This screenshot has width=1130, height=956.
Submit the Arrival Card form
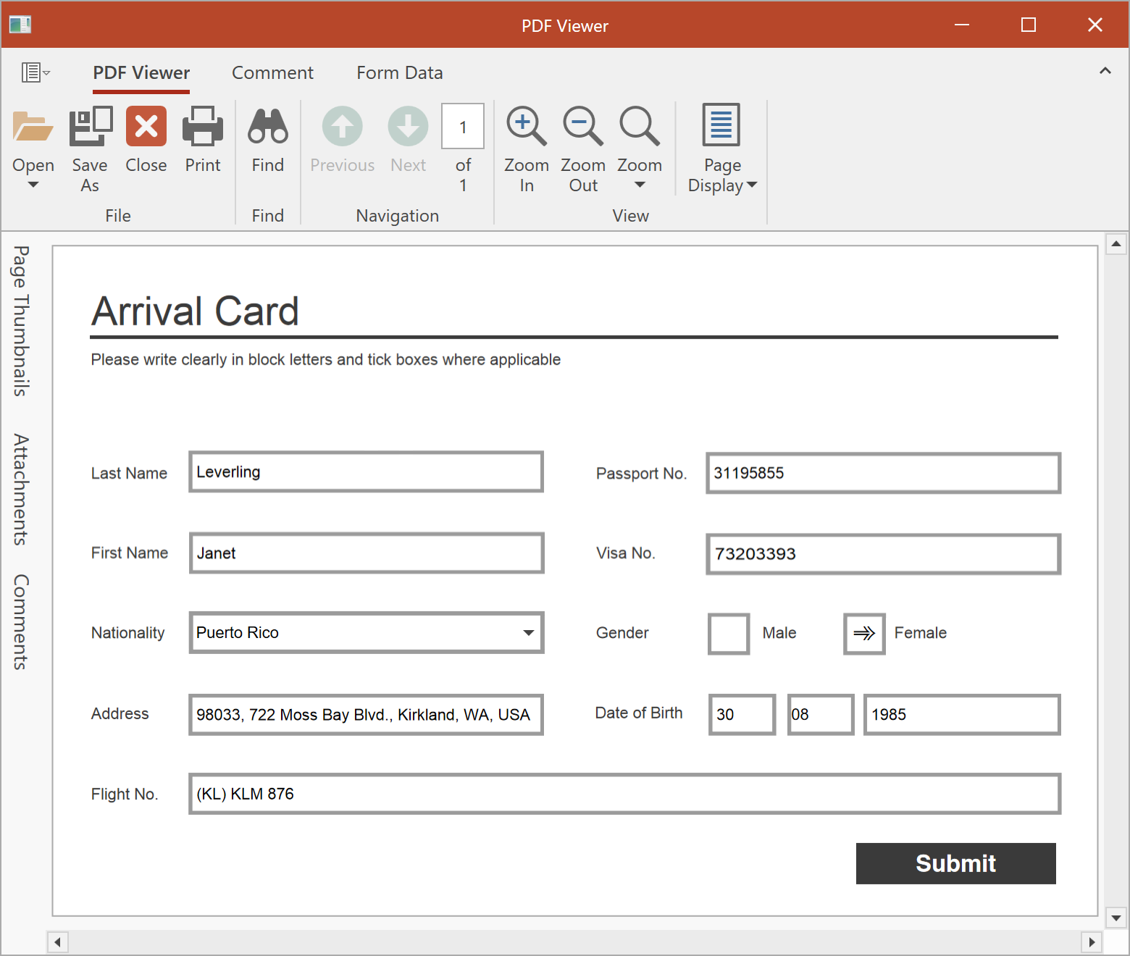click(x=955, y=863)
